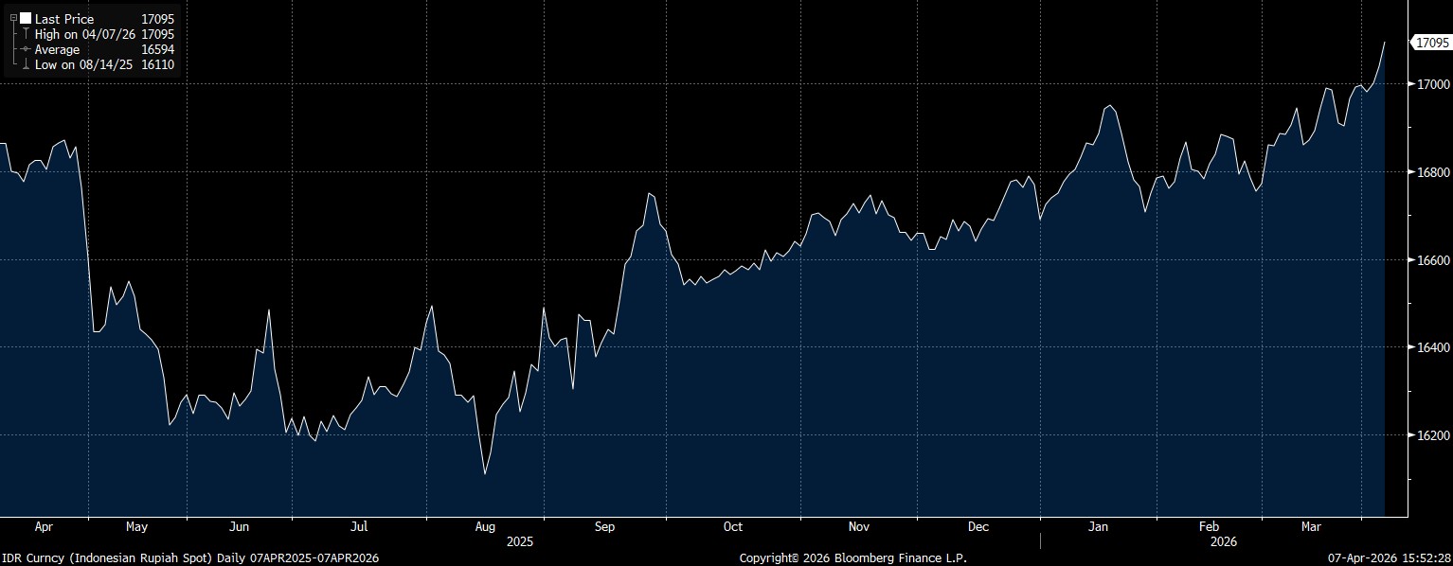The image size is (1453, 566).
Task: Click the Oct label on date axis
Action: click(732, 526)
